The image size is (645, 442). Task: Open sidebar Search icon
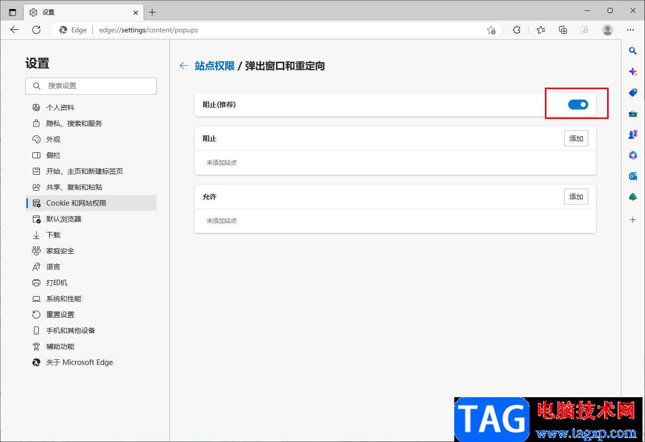633,51
